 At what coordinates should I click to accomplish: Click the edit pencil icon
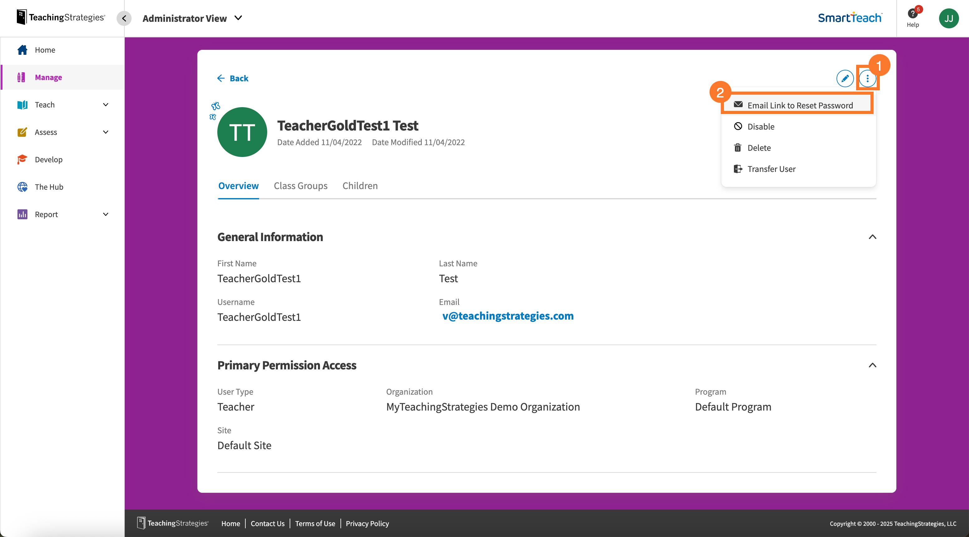(x=845, y=79)
